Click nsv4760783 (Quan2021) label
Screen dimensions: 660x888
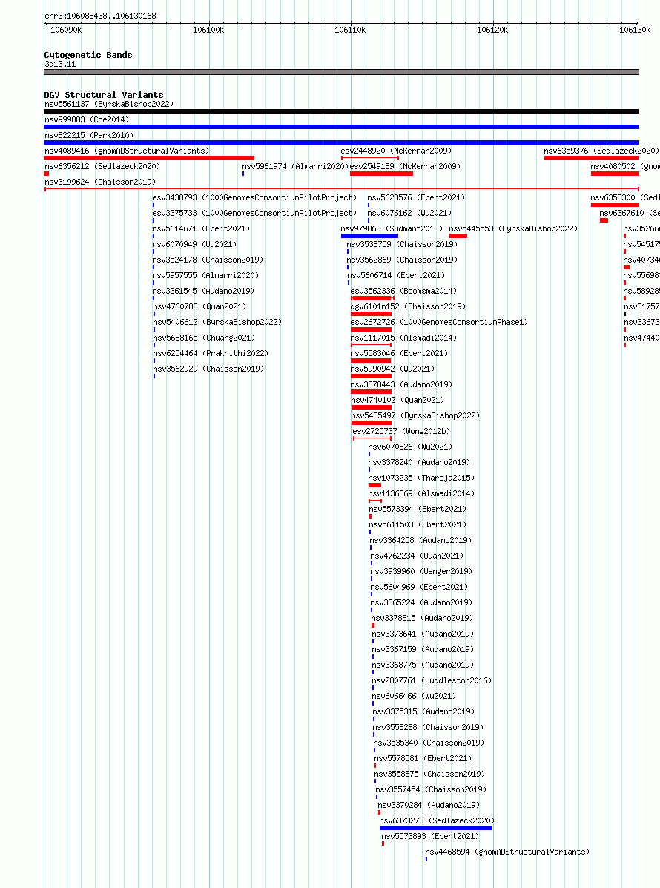[199, 306]
